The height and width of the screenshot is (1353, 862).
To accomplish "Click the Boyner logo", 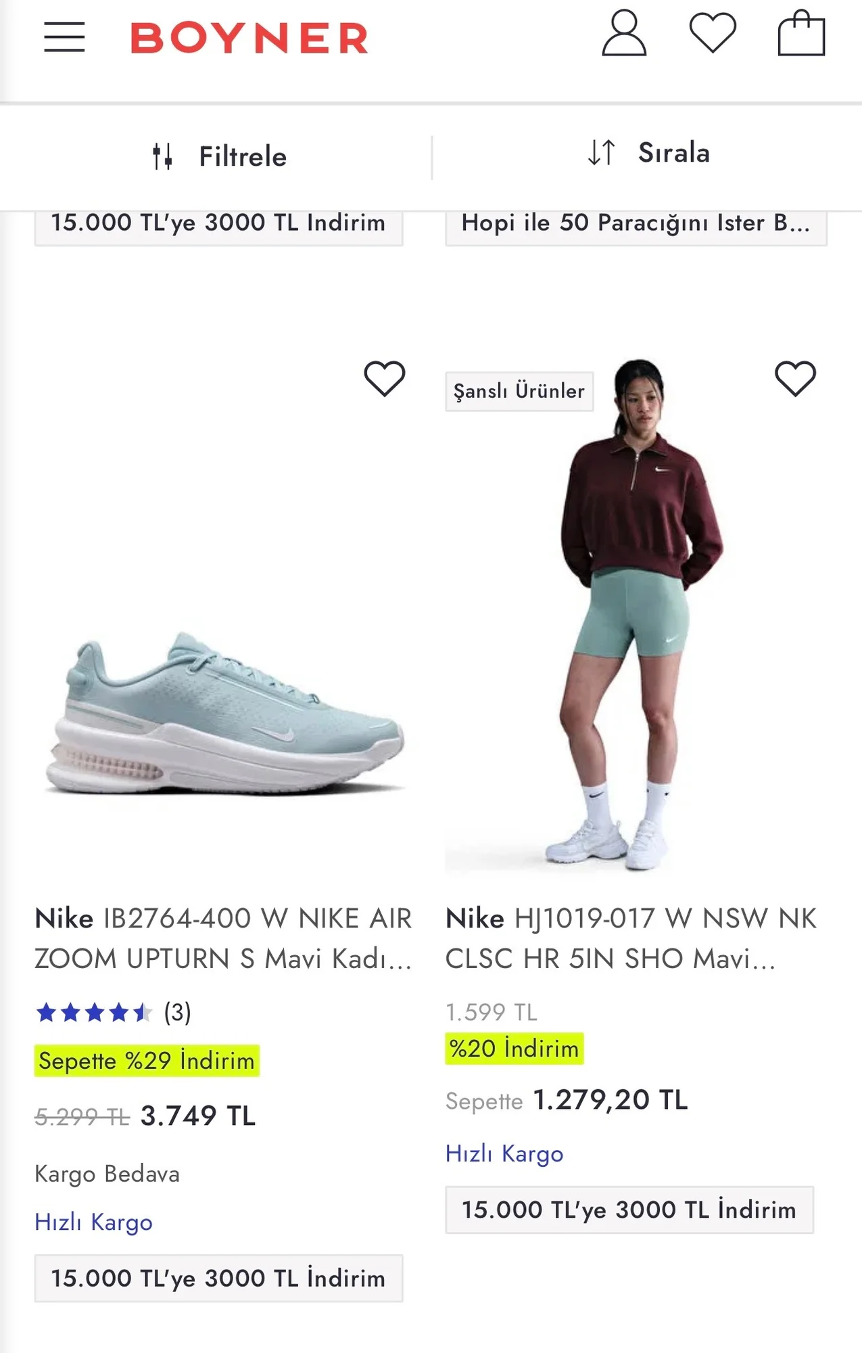I will pos(249,38).
